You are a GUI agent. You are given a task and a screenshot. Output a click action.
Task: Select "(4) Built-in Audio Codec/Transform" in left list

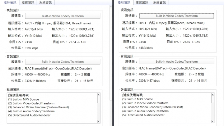point(31,111)
